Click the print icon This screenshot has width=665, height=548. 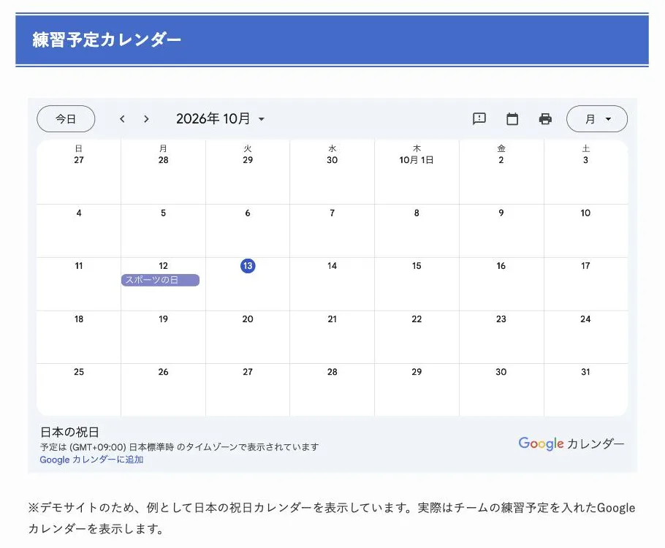(x=545, y=119)
